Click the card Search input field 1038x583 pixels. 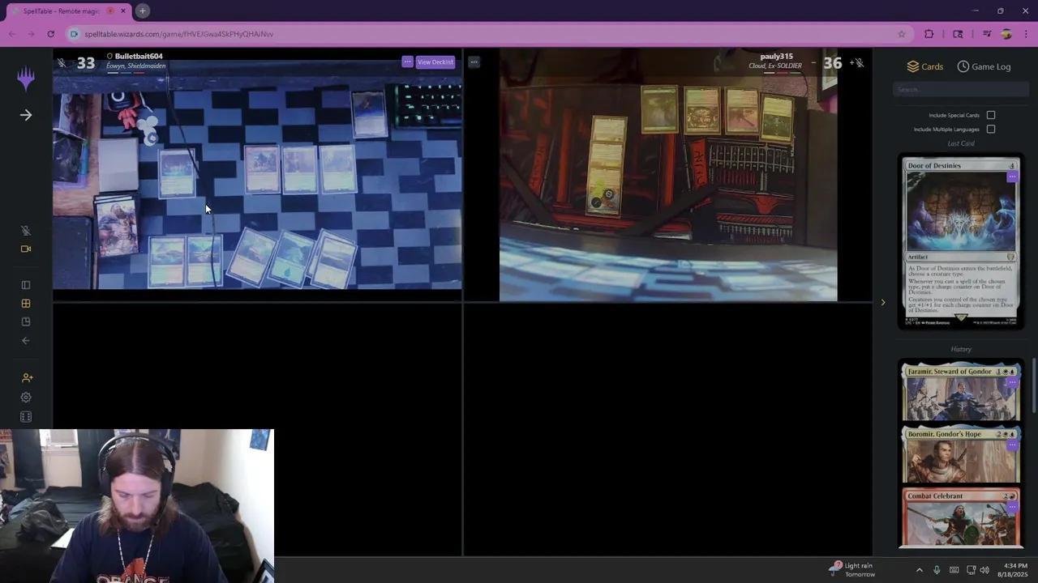[x=961, y=89]
